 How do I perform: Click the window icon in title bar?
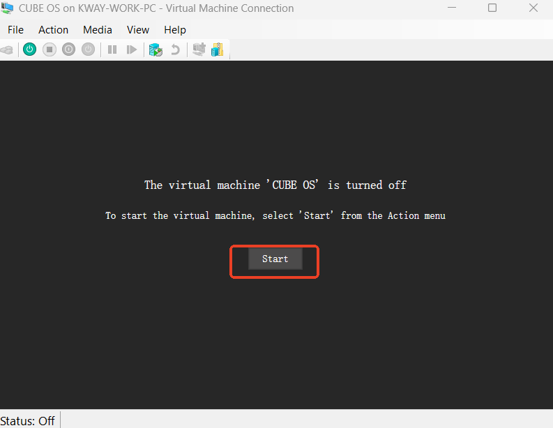pyautogui.click(x=7, y=8)
